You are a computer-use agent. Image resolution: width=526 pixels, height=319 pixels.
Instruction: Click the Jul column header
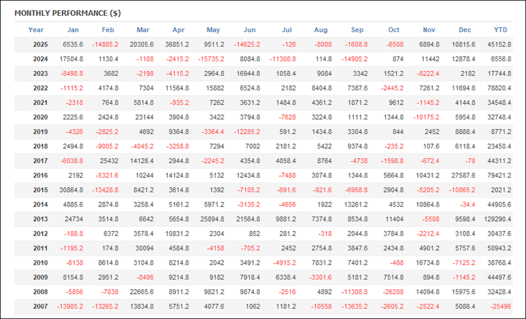tap(286, 30)
